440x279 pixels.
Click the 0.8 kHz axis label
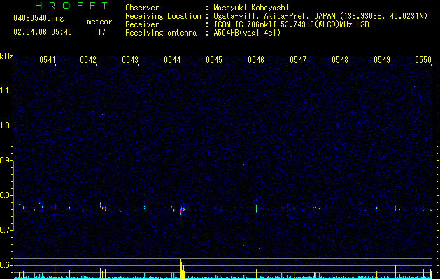pyautogui.click(x=6, y=195)
